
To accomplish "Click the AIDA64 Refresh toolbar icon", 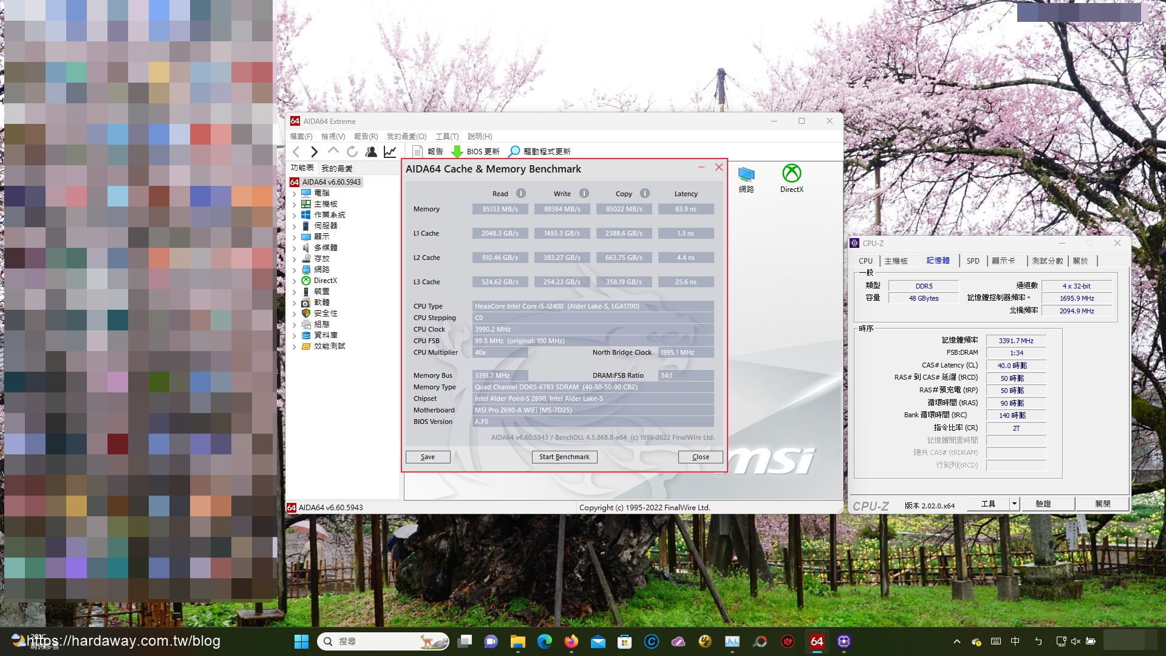I will click(352, 152).
